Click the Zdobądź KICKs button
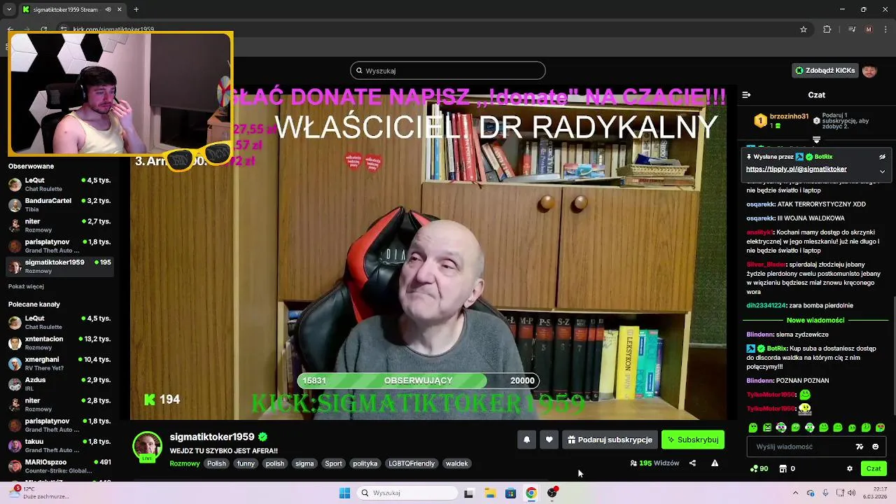Screen dimensions: 896x504 coord(825,71)
